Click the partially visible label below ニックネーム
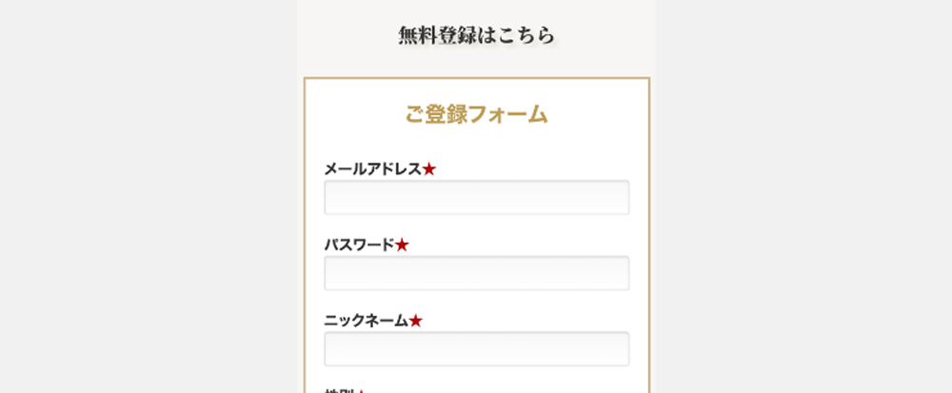 pyautogui.click(x=339, y=390)
